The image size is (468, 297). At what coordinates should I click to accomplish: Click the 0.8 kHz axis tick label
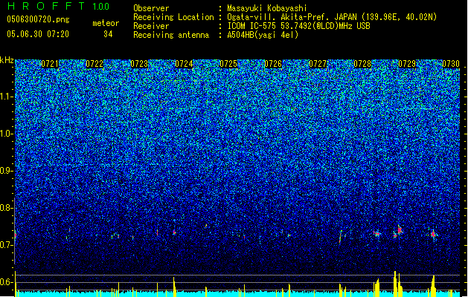point(7,208)
